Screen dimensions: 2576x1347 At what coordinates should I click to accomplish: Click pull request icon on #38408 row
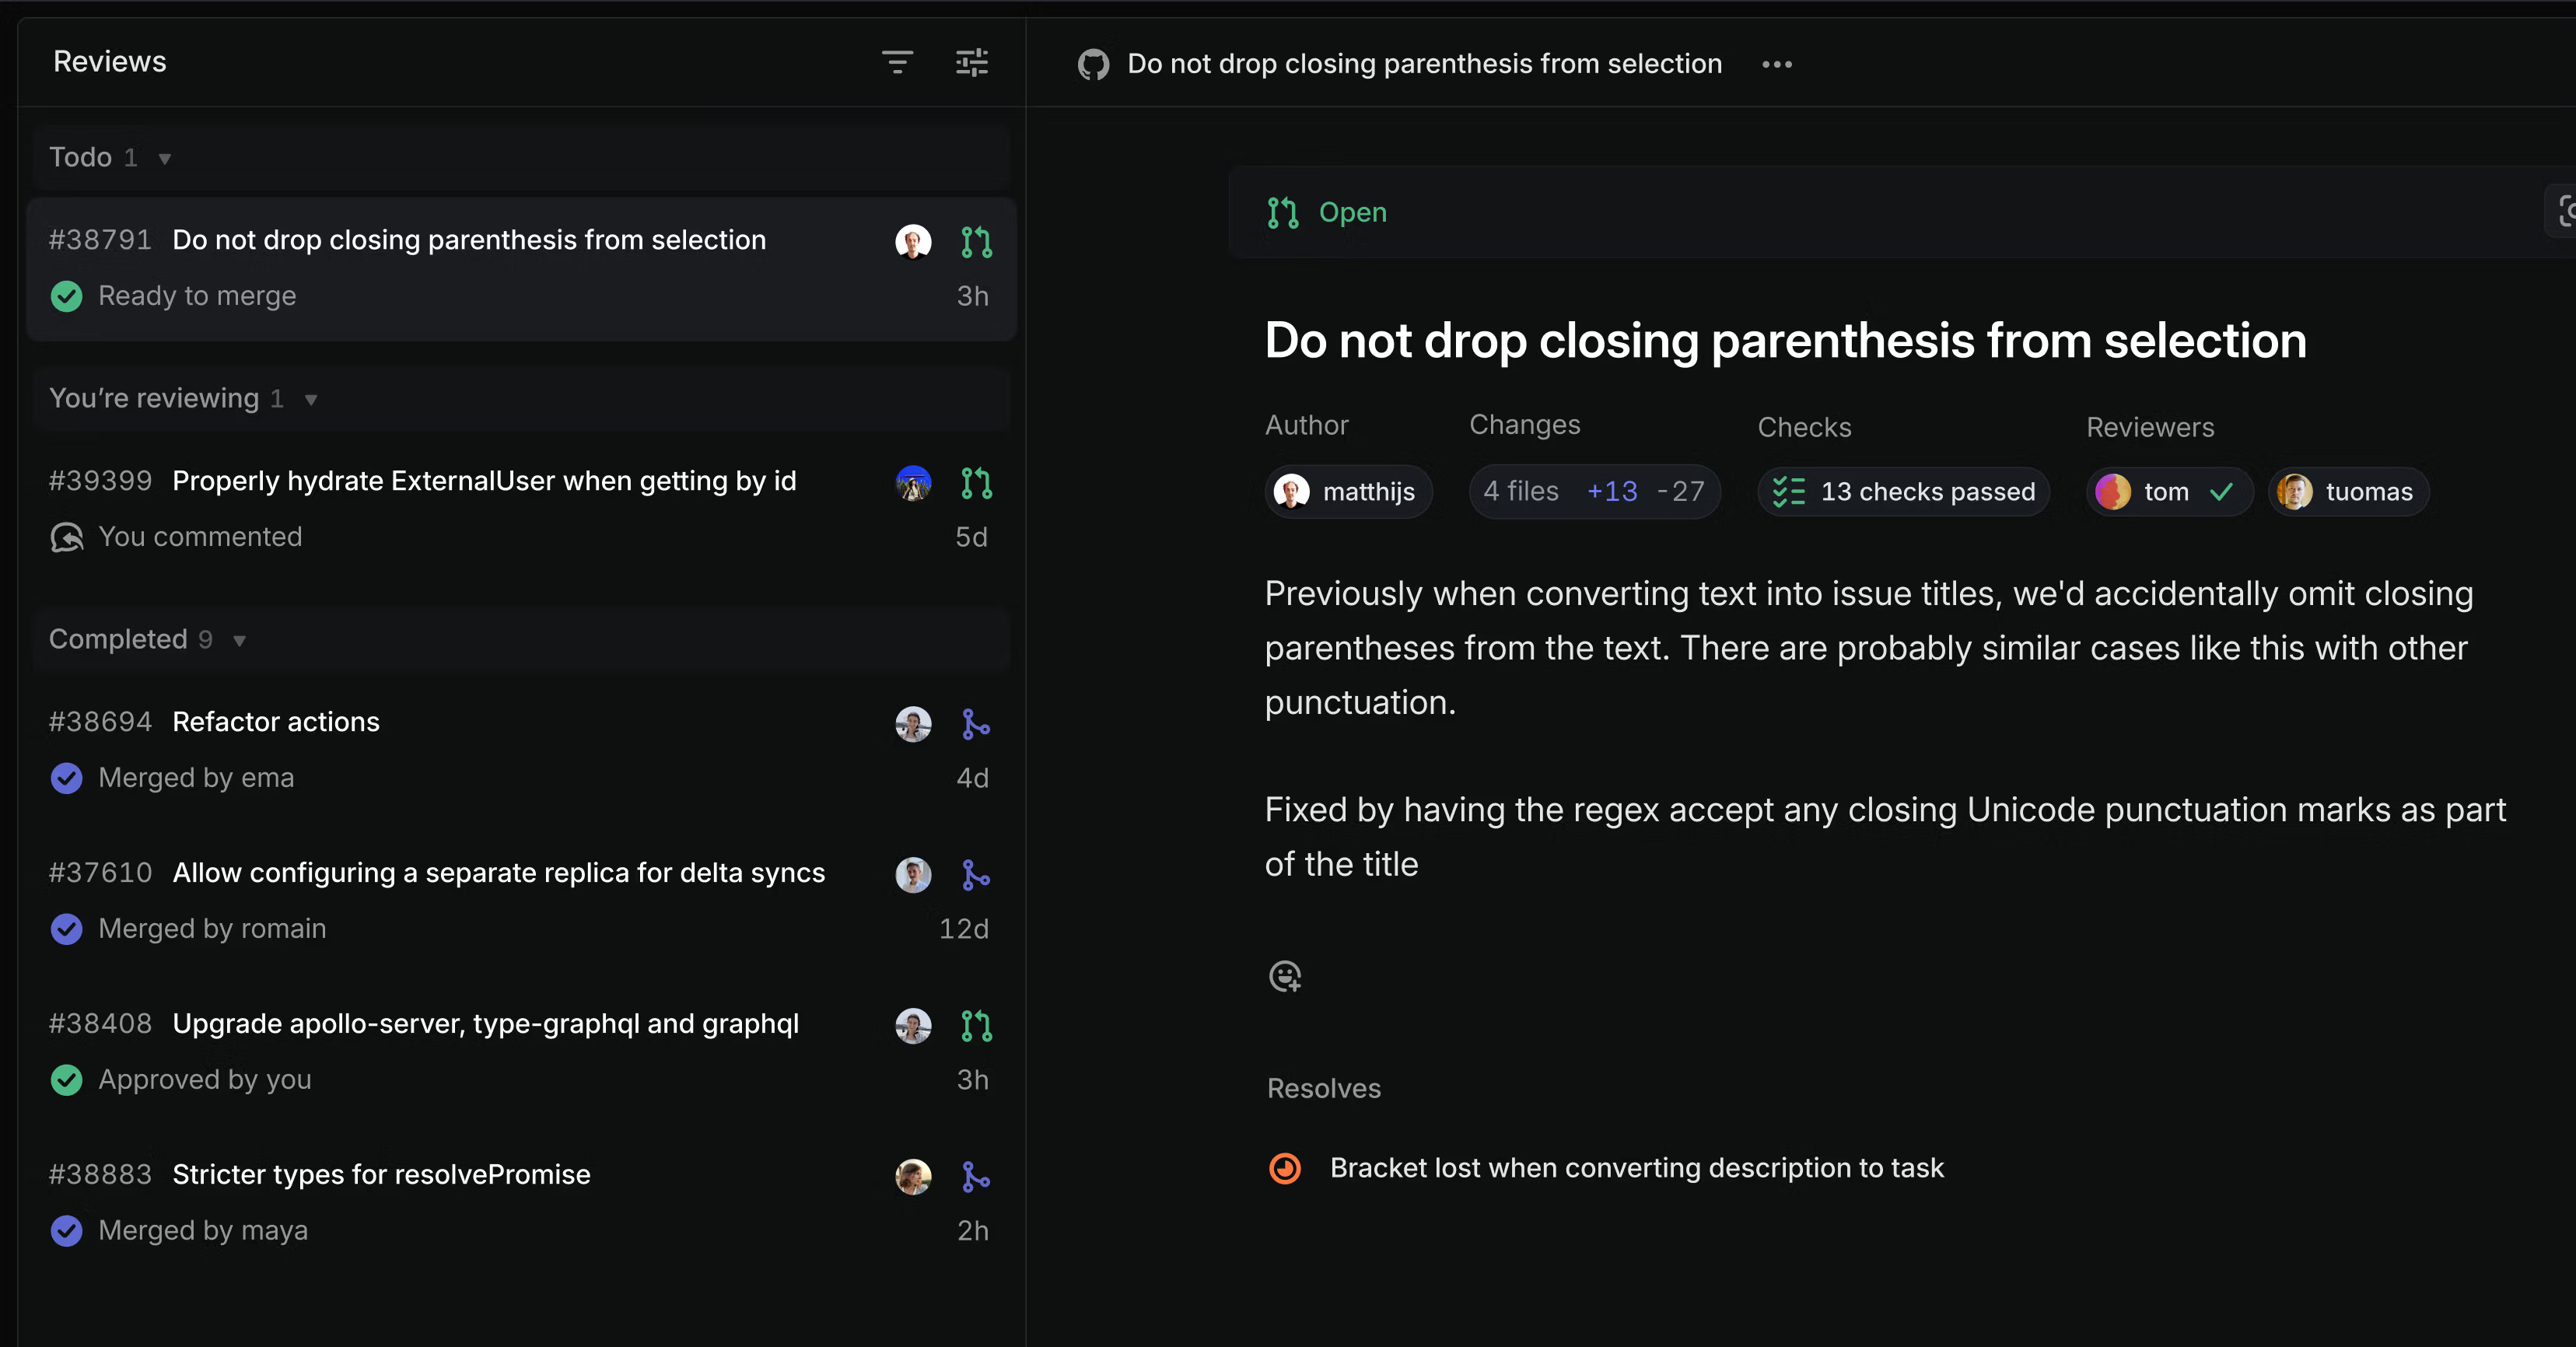click(976, 1025)
